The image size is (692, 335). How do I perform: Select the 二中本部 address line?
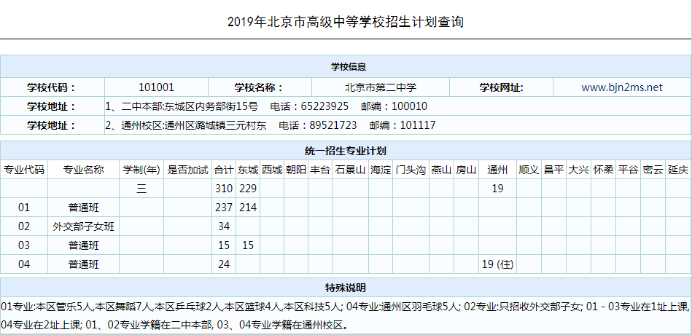[x=266, y=106]
